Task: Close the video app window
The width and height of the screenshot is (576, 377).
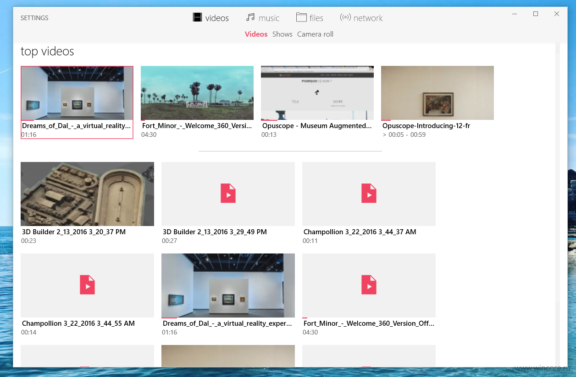Action: click(x=556, y=14)
